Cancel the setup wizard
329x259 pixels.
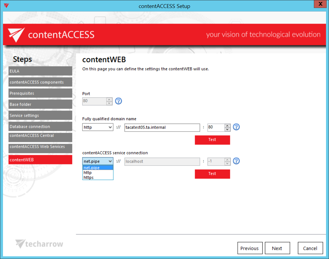click(x=310, y=248)
